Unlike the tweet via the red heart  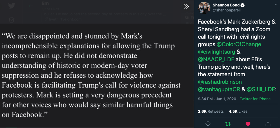[248, 124]
